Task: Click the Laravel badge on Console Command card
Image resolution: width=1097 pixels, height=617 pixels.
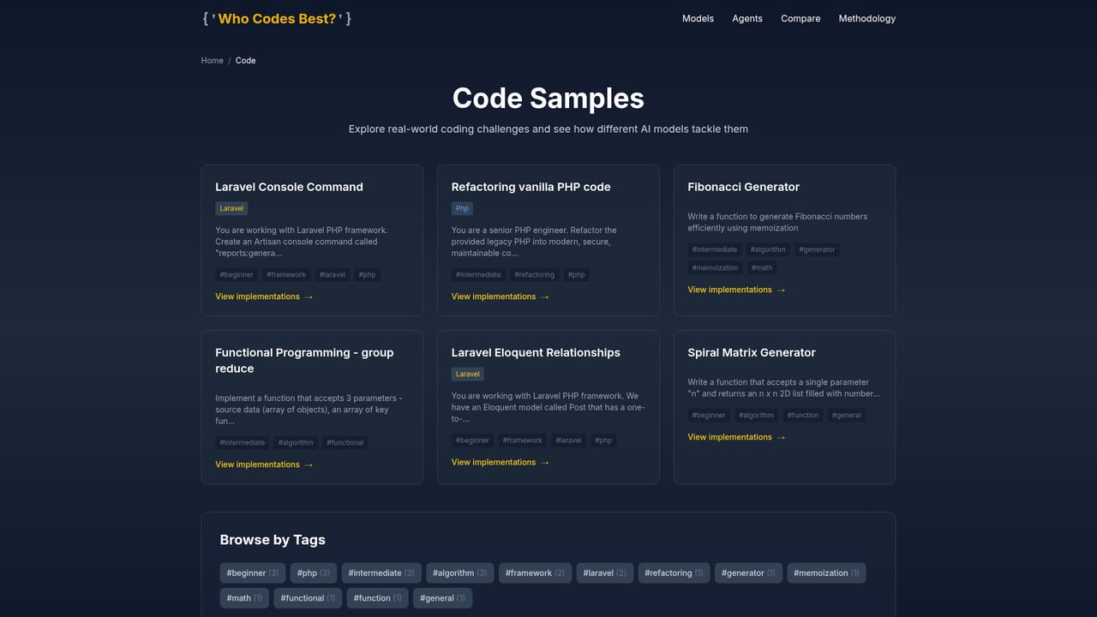Action: pyautogui.click(x=231, y=208)
